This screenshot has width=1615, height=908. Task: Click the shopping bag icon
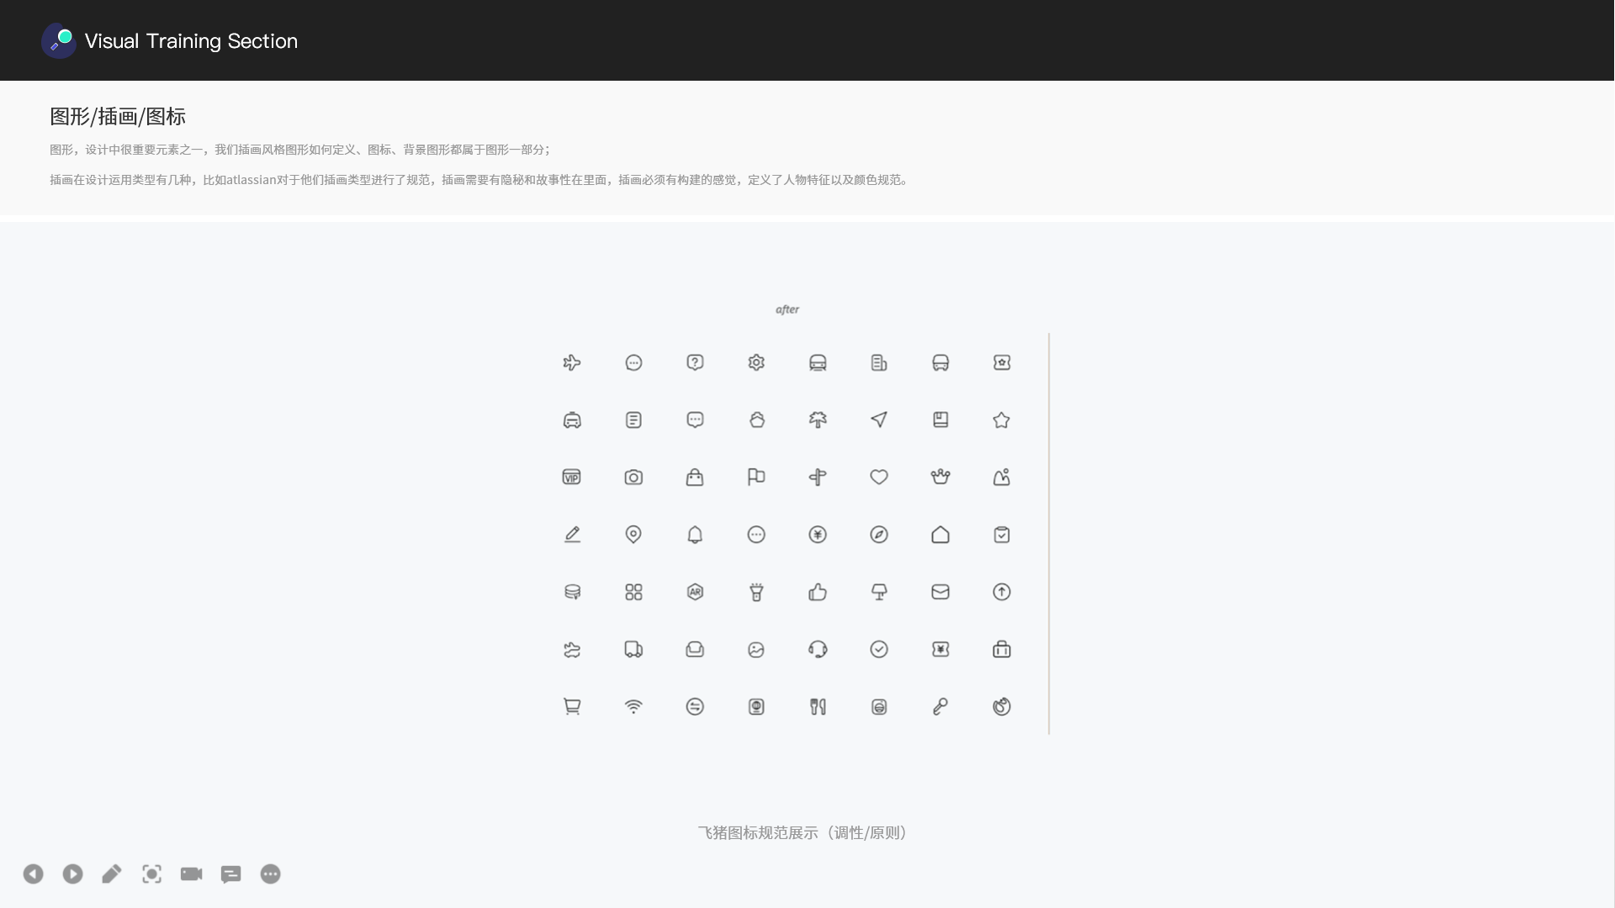(695, 477)
